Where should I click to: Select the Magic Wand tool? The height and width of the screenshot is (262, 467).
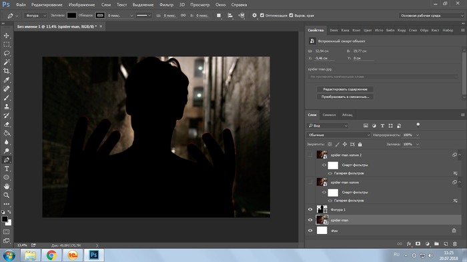(6, 62)
